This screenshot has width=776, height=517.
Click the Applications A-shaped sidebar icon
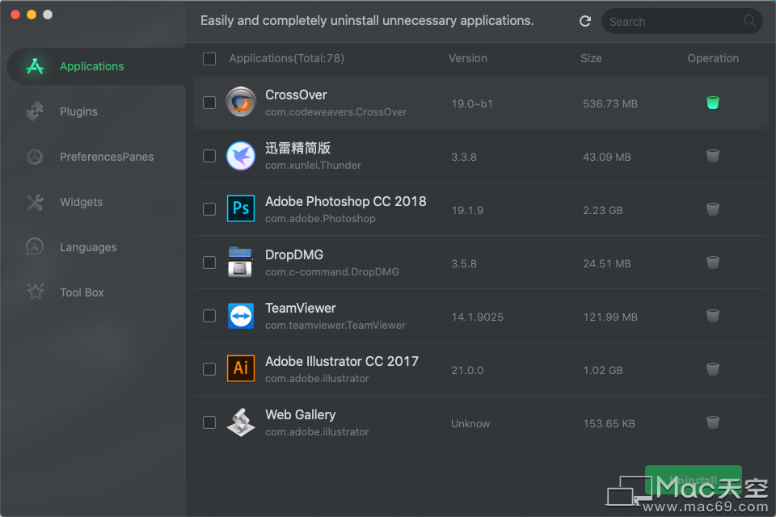click(35, 65)
